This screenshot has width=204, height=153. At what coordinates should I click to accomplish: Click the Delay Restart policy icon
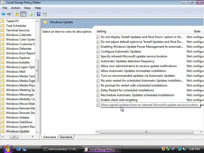pyautogui.click(x=98, y=90)
